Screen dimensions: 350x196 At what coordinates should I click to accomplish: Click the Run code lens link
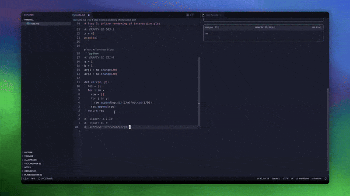[x=88, y=50]
